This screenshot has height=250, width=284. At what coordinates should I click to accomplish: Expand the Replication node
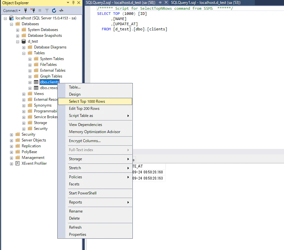click(x=11, y=146)
